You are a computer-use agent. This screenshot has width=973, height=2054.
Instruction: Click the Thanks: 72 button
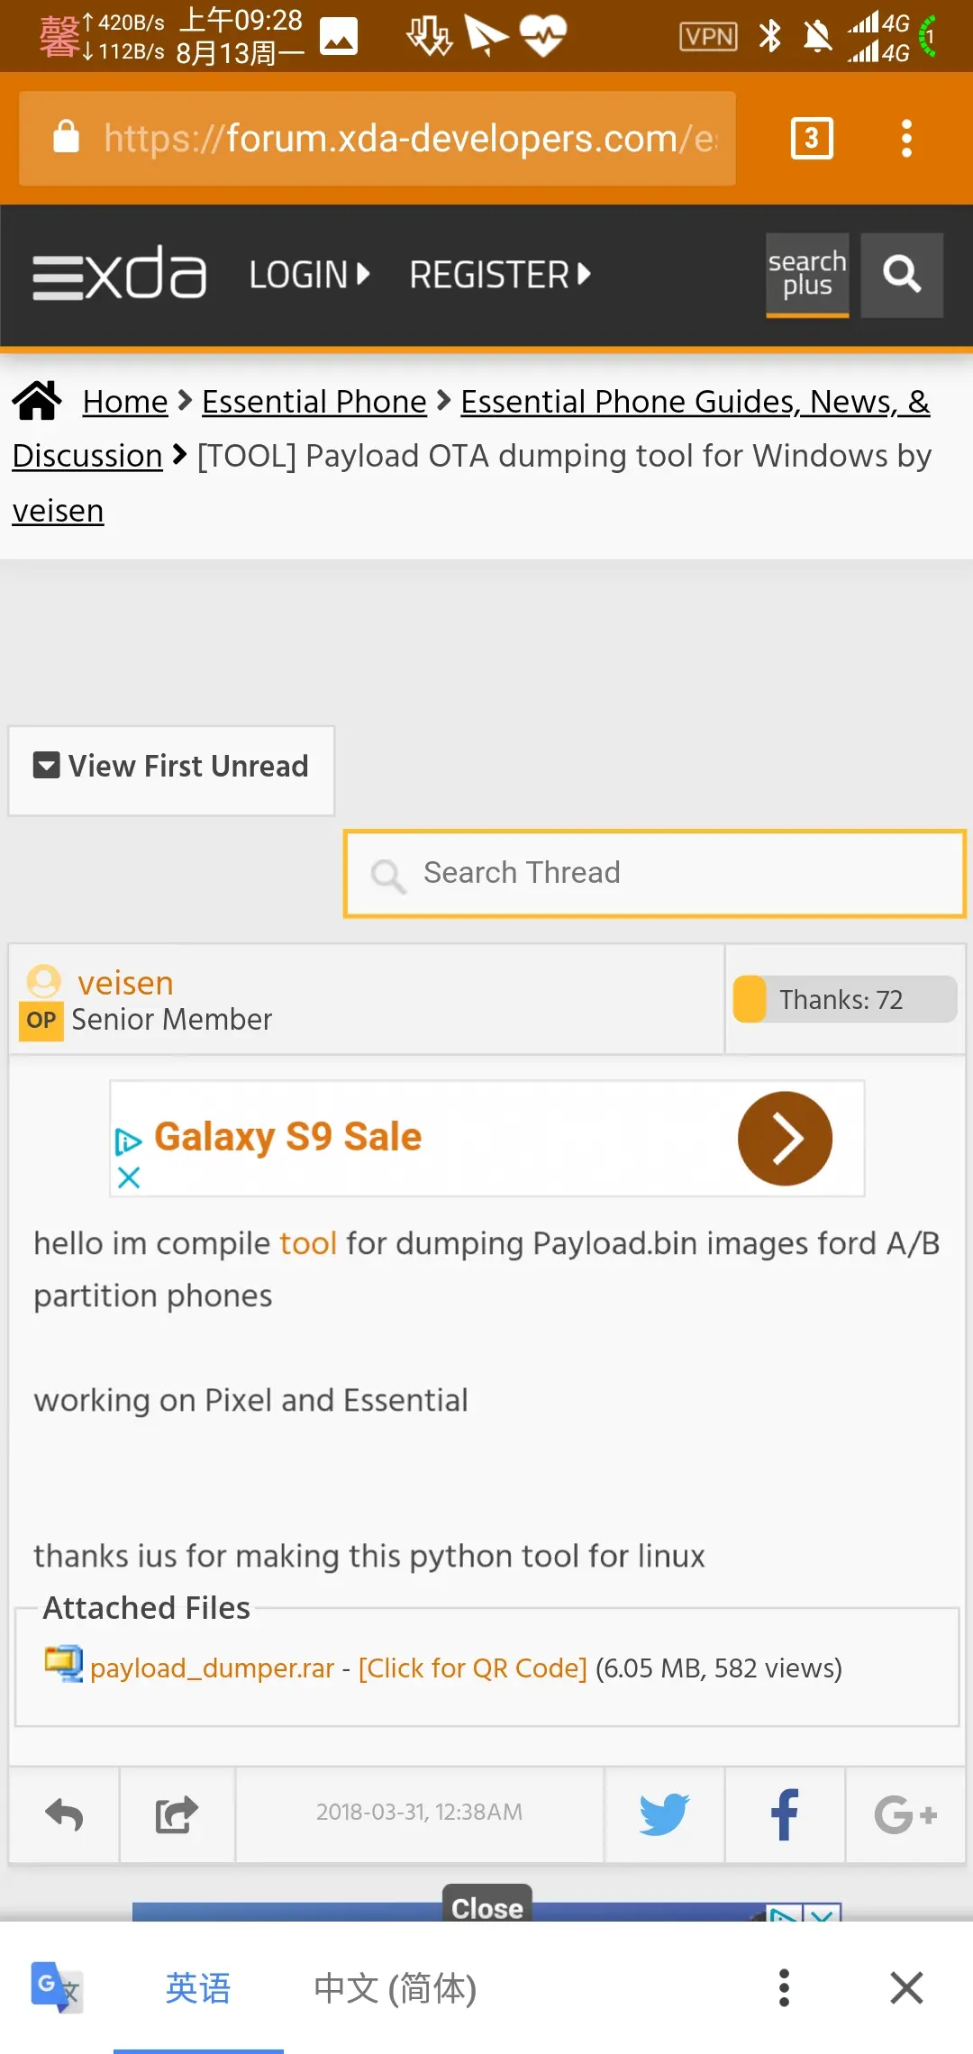844,999
